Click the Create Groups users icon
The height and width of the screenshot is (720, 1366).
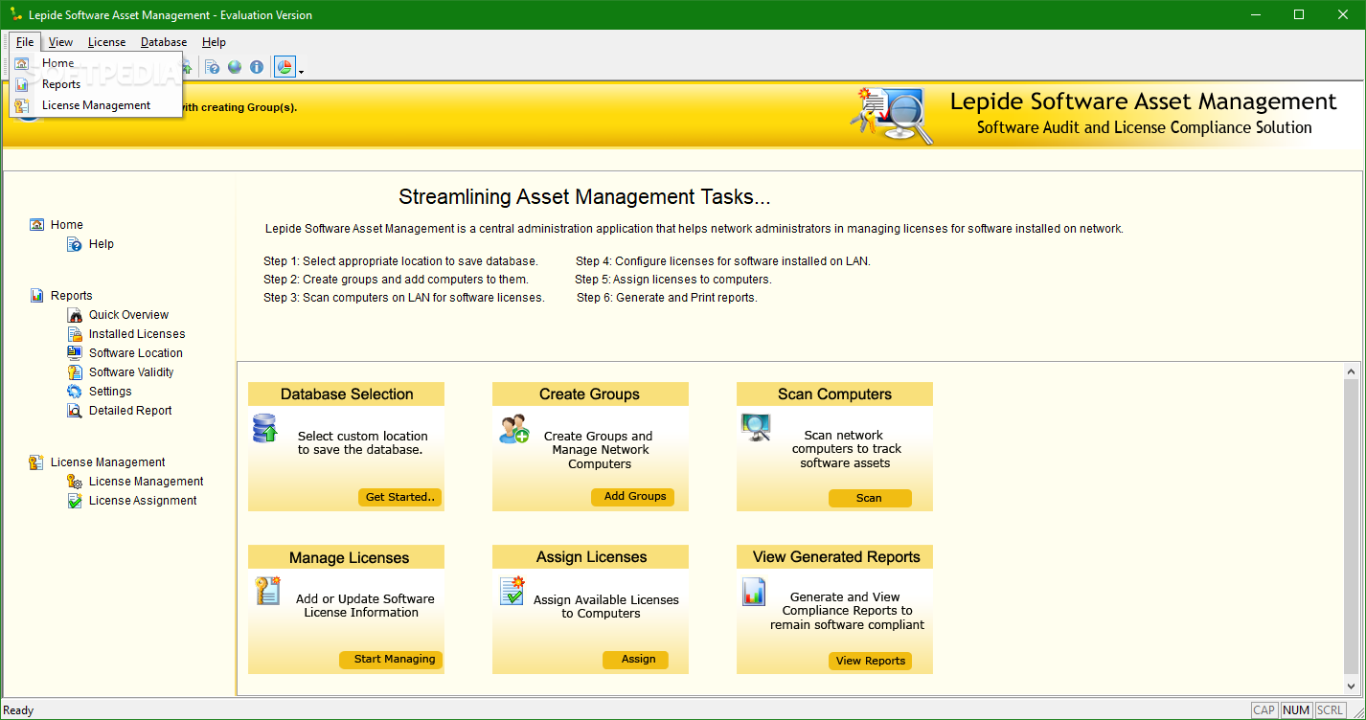pos(513,428)
